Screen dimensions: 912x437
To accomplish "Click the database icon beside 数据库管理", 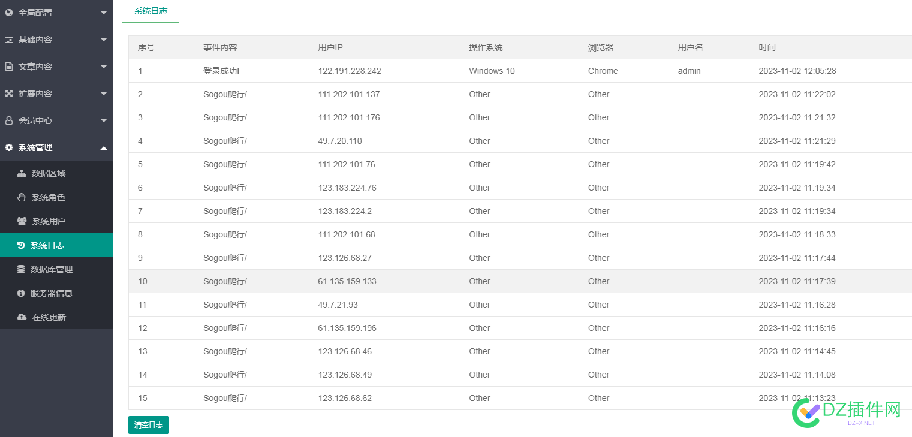I will (21, 269).
